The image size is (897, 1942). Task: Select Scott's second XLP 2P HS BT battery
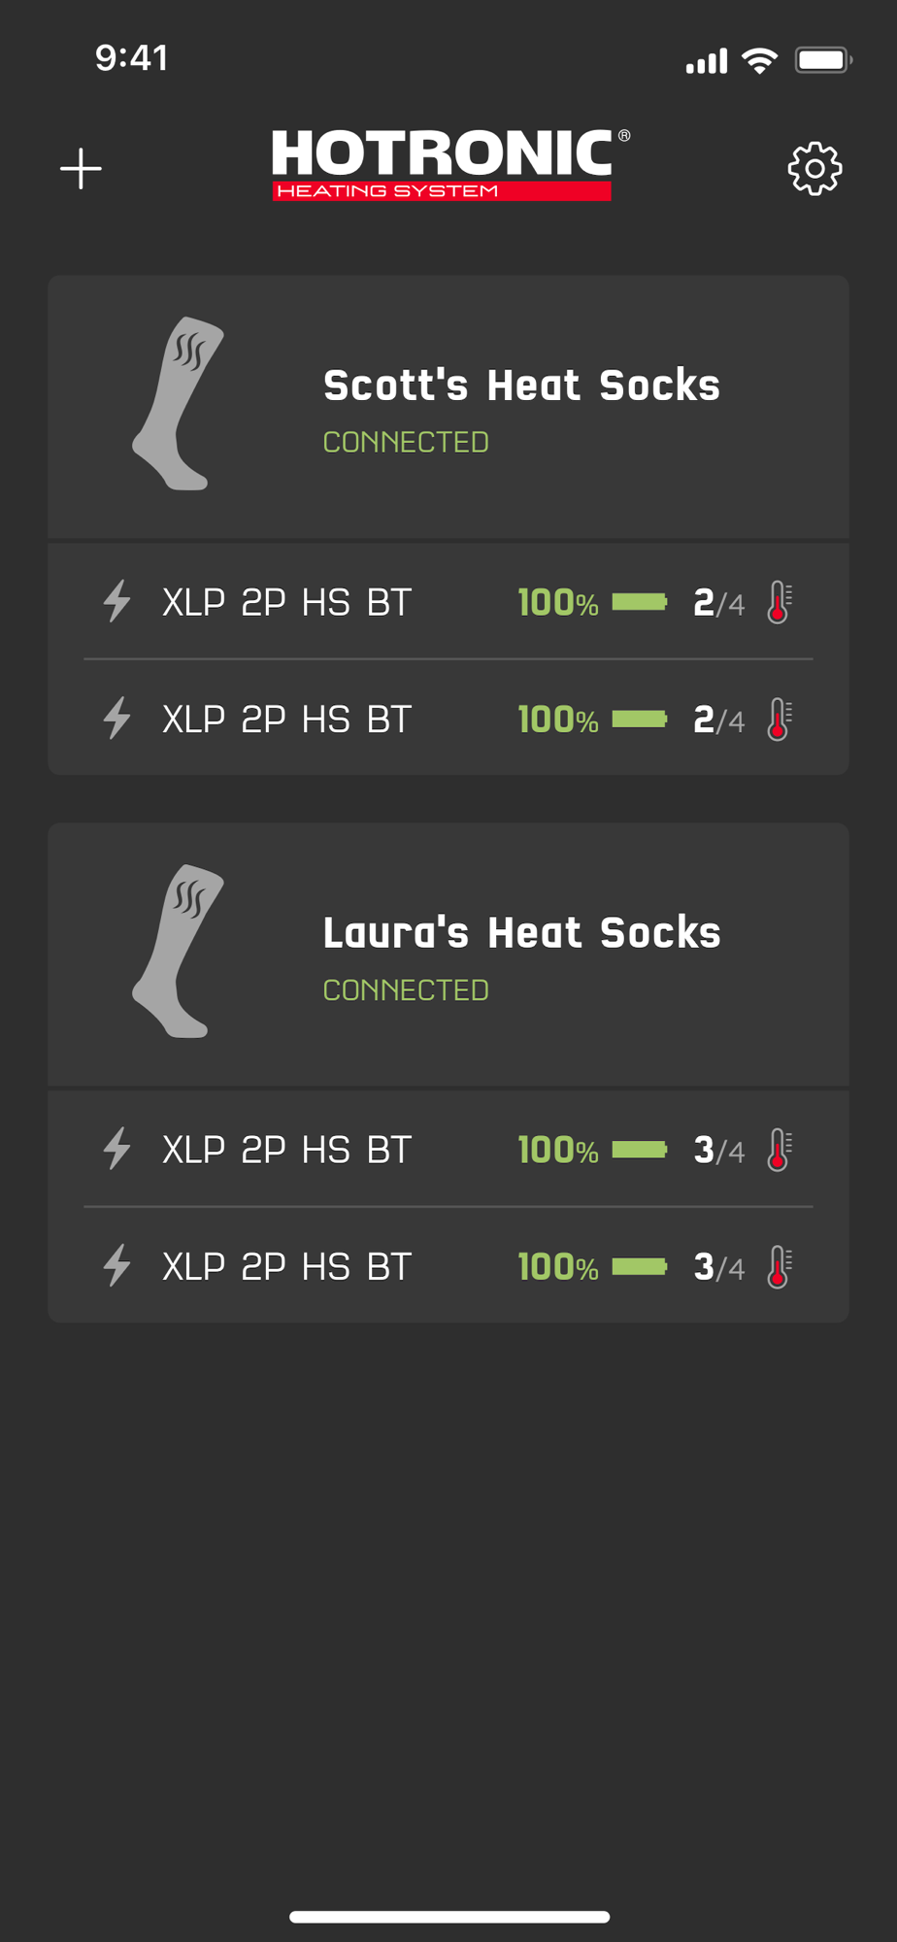click(287, 720)
